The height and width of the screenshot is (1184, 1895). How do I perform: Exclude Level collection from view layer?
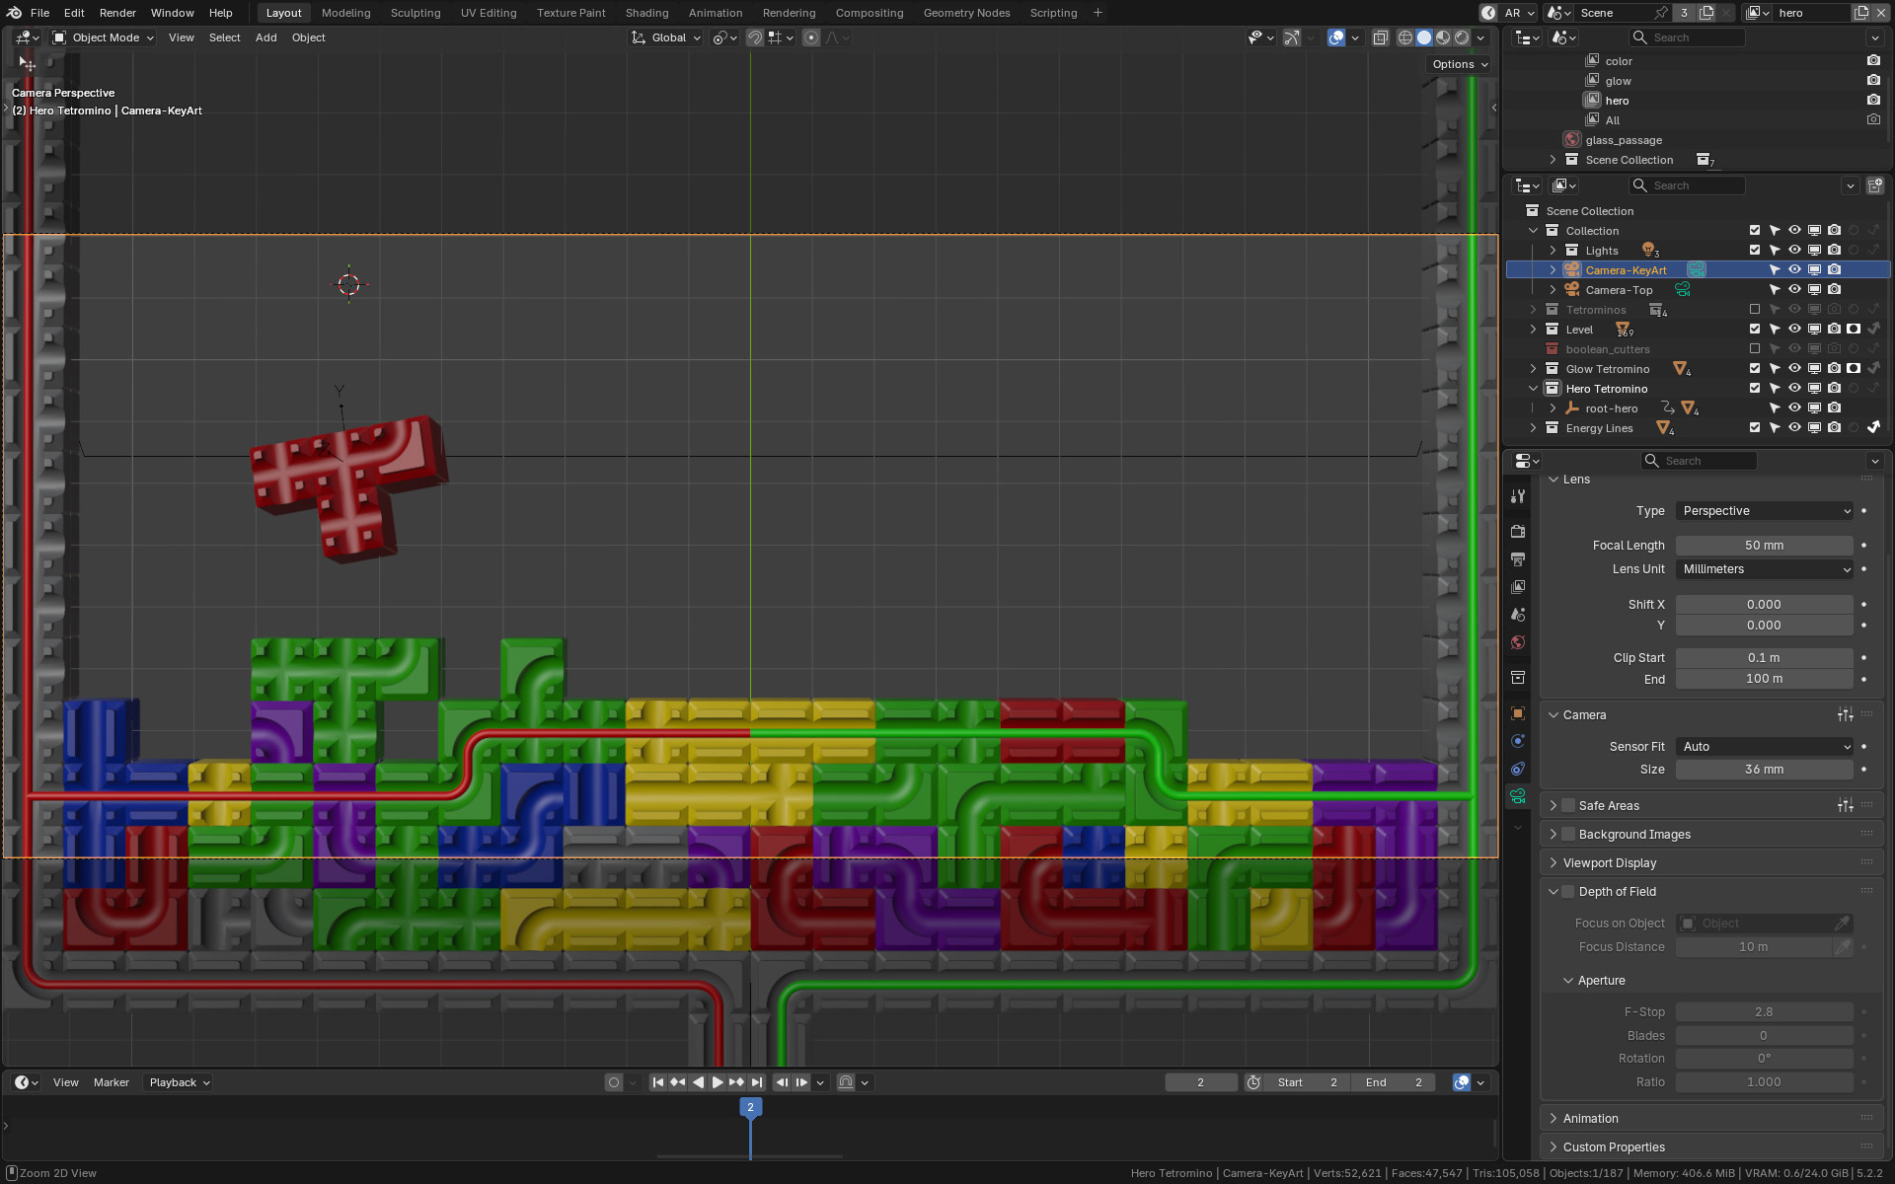pos(1755,330)
